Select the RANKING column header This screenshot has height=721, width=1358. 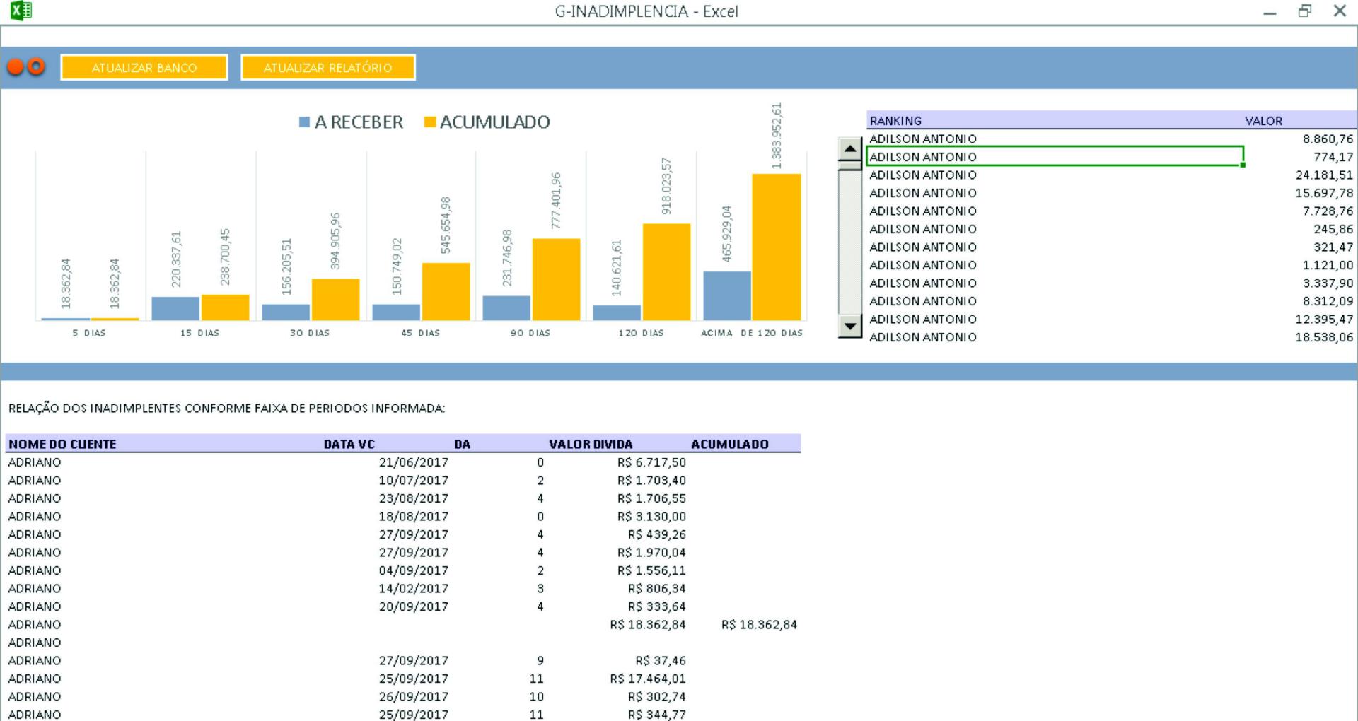tap(895, 121)
